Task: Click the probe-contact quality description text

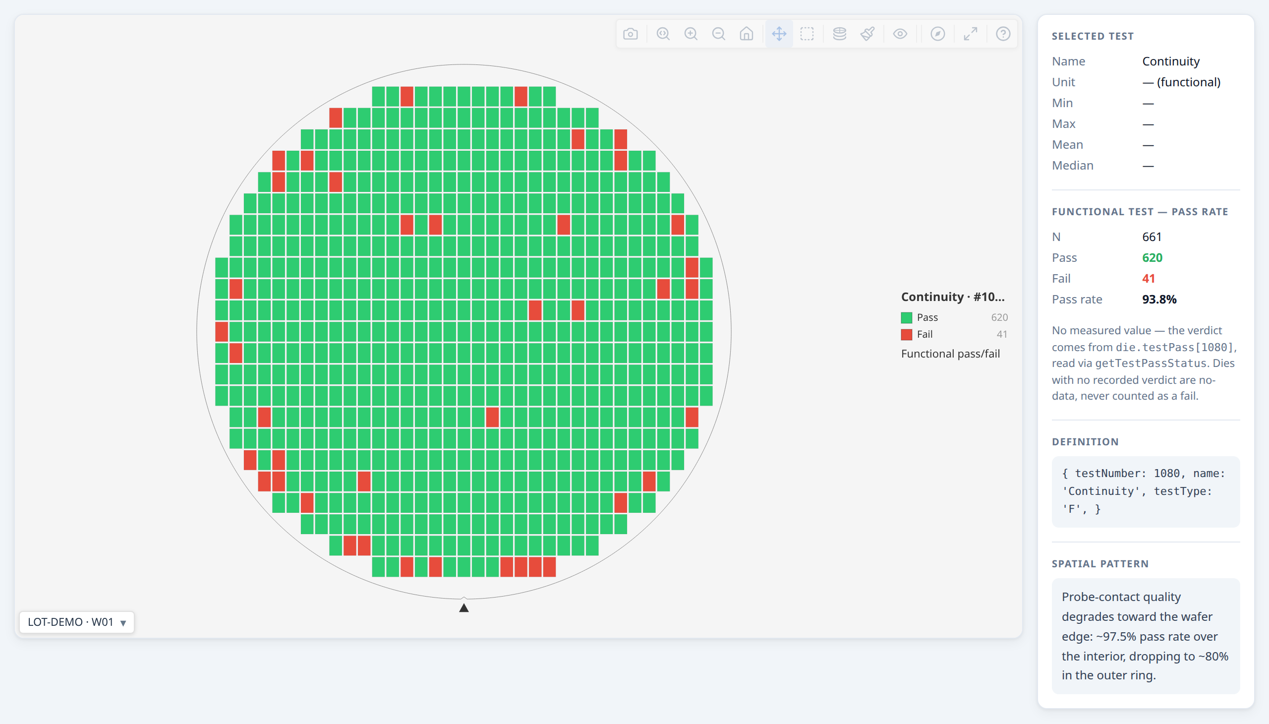Action: click(x=1145, y=636)
